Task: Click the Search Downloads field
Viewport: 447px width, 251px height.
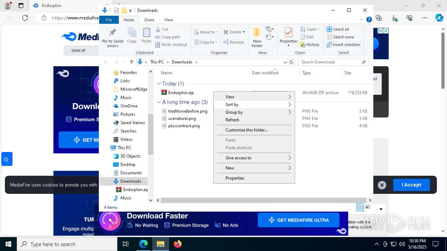Action: coord(334,62)
